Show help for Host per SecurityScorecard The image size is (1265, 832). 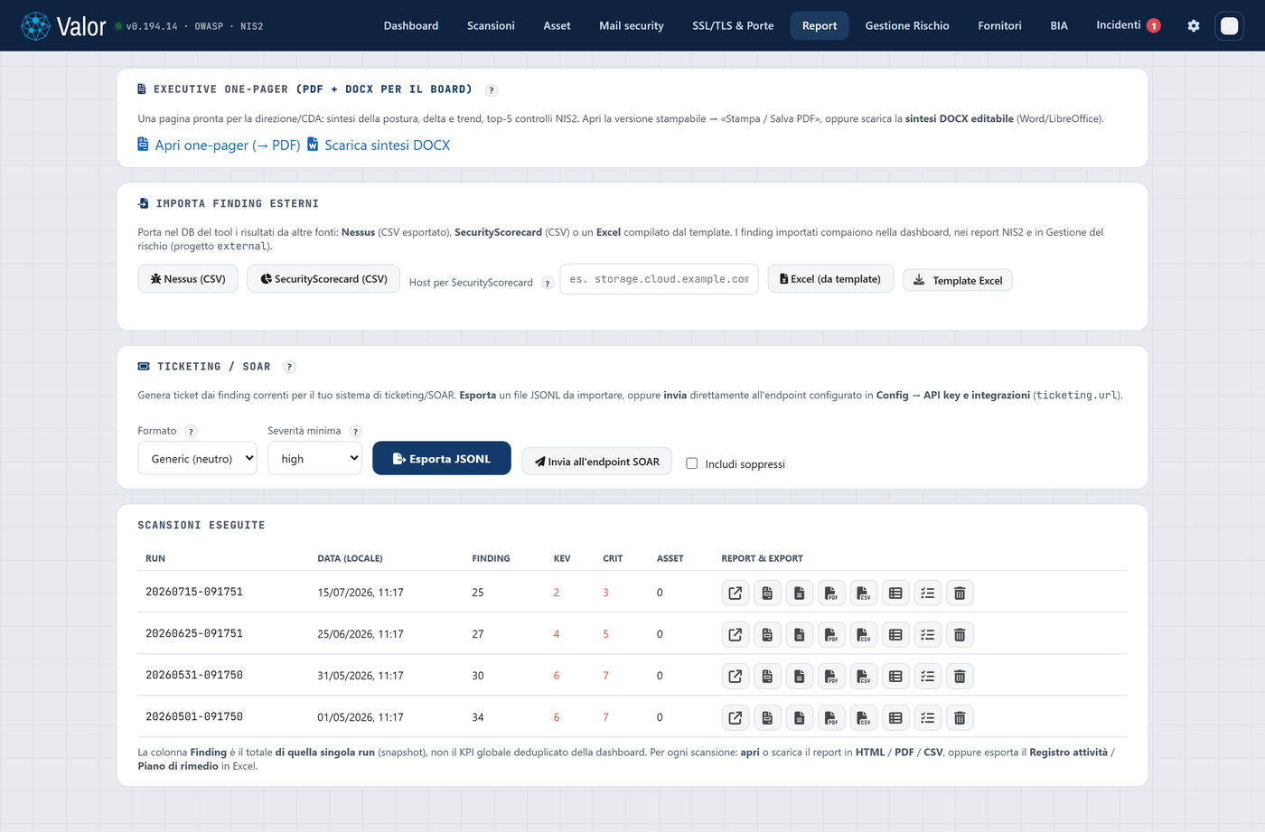547,284
